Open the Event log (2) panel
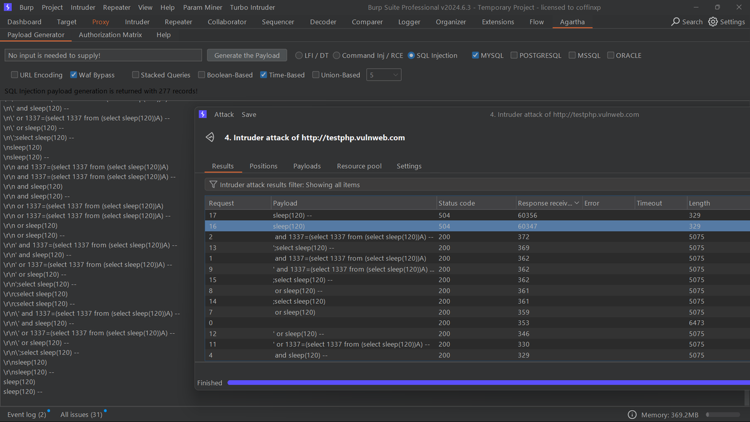This screenshot has height=422, width=750. [x=26, y=415]
